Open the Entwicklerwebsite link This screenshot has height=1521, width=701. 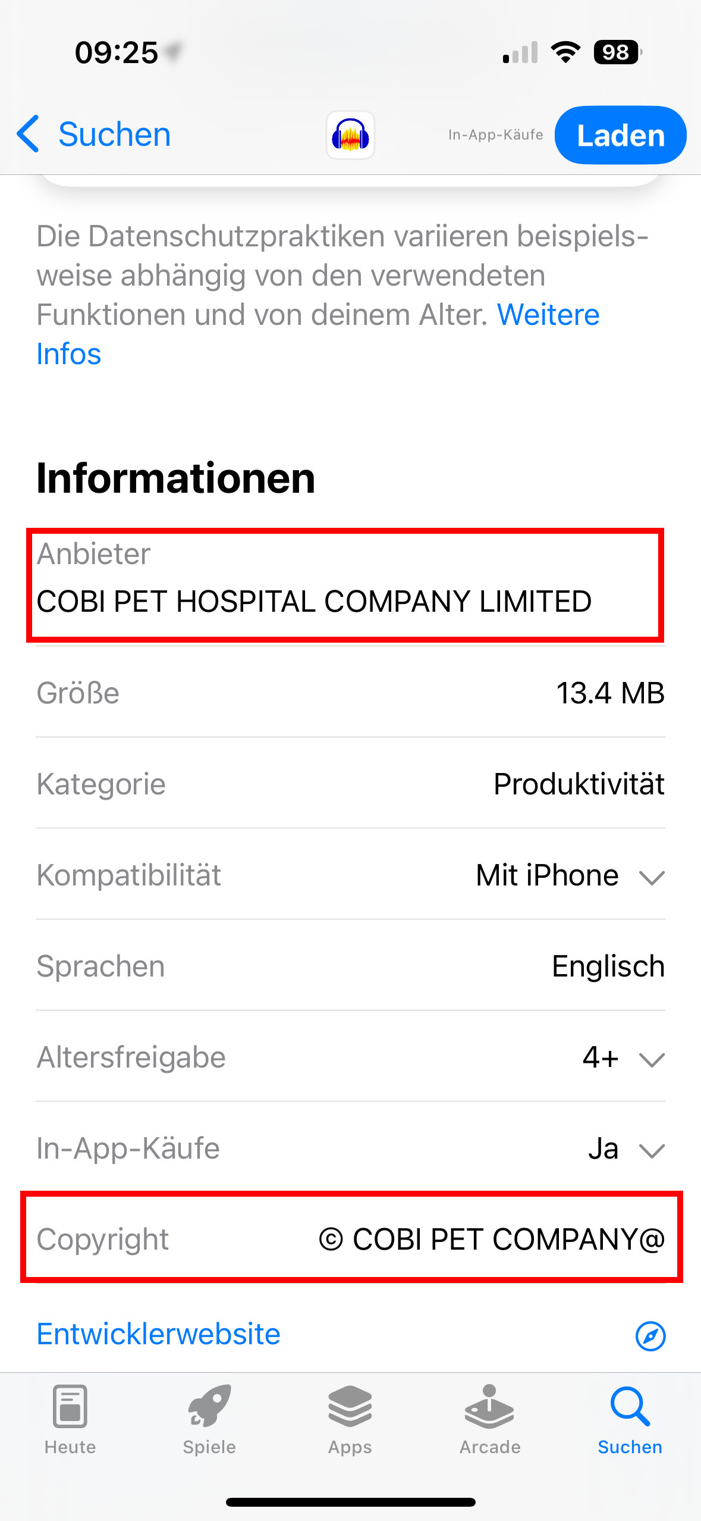coord(159,1334)
